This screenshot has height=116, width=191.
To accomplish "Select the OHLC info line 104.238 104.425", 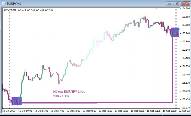I will [28, 10].
